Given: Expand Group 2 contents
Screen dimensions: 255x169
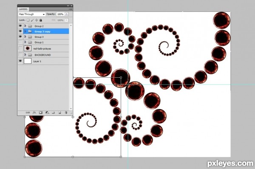Looking at the screenshot, I should tap(25, 26).
